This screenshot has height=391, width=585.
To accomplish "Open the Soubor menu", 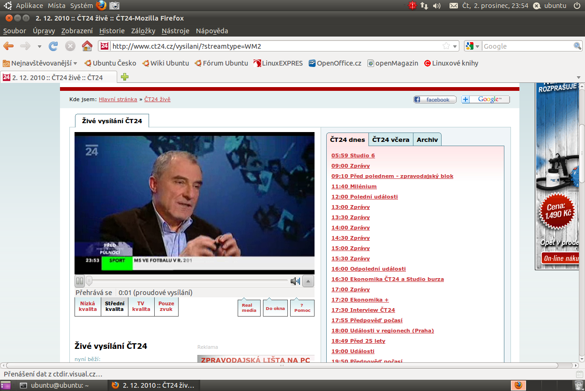I will point(15,31).
